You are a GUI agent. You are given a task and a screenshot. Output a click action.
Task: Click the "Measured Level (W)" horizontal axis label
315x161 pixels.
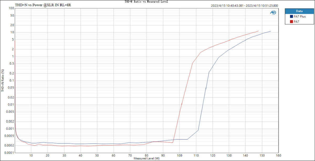point(146,159)
